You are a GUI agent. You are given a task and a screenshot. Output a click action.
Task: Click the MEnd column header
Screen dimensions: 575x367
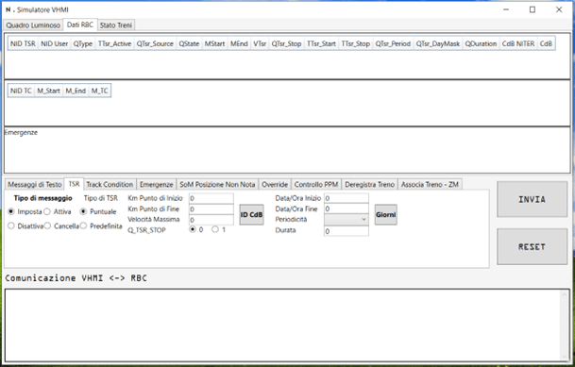coord(239,43)
